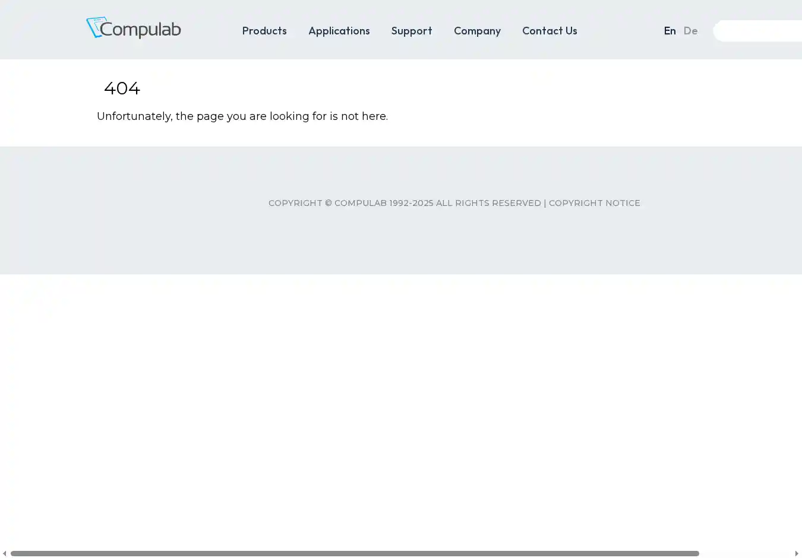Image resolution: width=802 pixels, height=558 pixels.
Task: Click the 'page you are looking for' message
Action: pyautogui.click(x=242, y=116)
